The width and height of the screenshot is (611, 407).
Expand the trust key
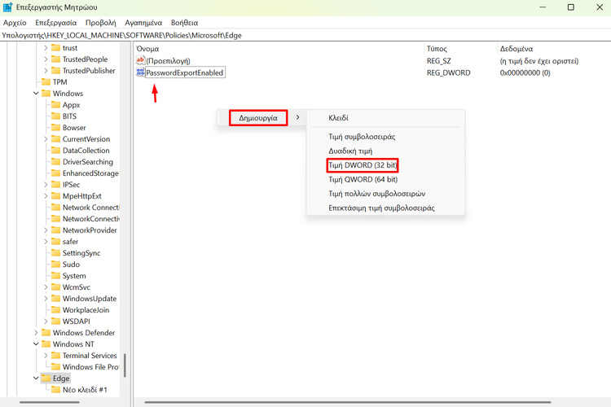46,48
